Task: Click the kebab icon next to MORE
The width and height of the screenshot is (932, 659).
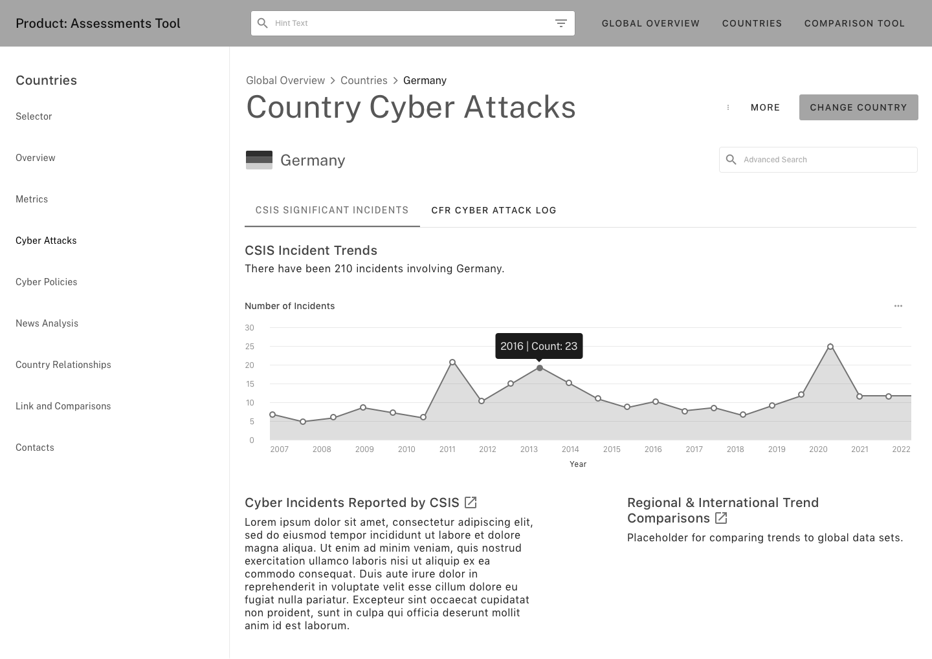Action: pyautogui.click(x=728, y=107)
